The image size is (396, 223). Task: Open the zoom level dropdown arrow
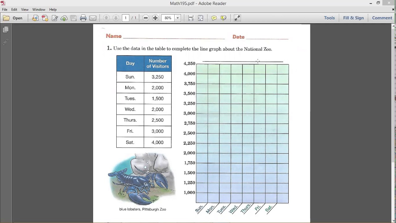[178, 18]
